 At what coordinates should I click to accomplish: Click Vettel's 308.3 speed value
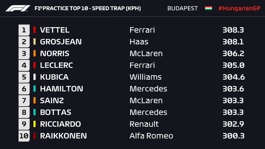pyautogui.click(x=233, y=30)
